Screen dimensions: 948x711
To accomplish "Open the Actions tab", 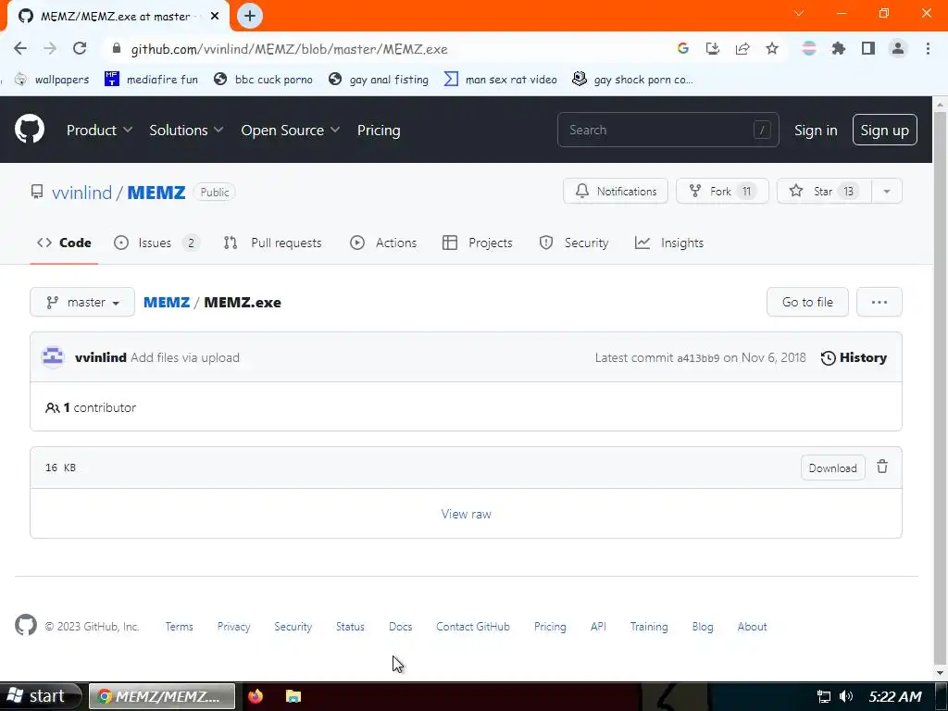I will (383, 243).
